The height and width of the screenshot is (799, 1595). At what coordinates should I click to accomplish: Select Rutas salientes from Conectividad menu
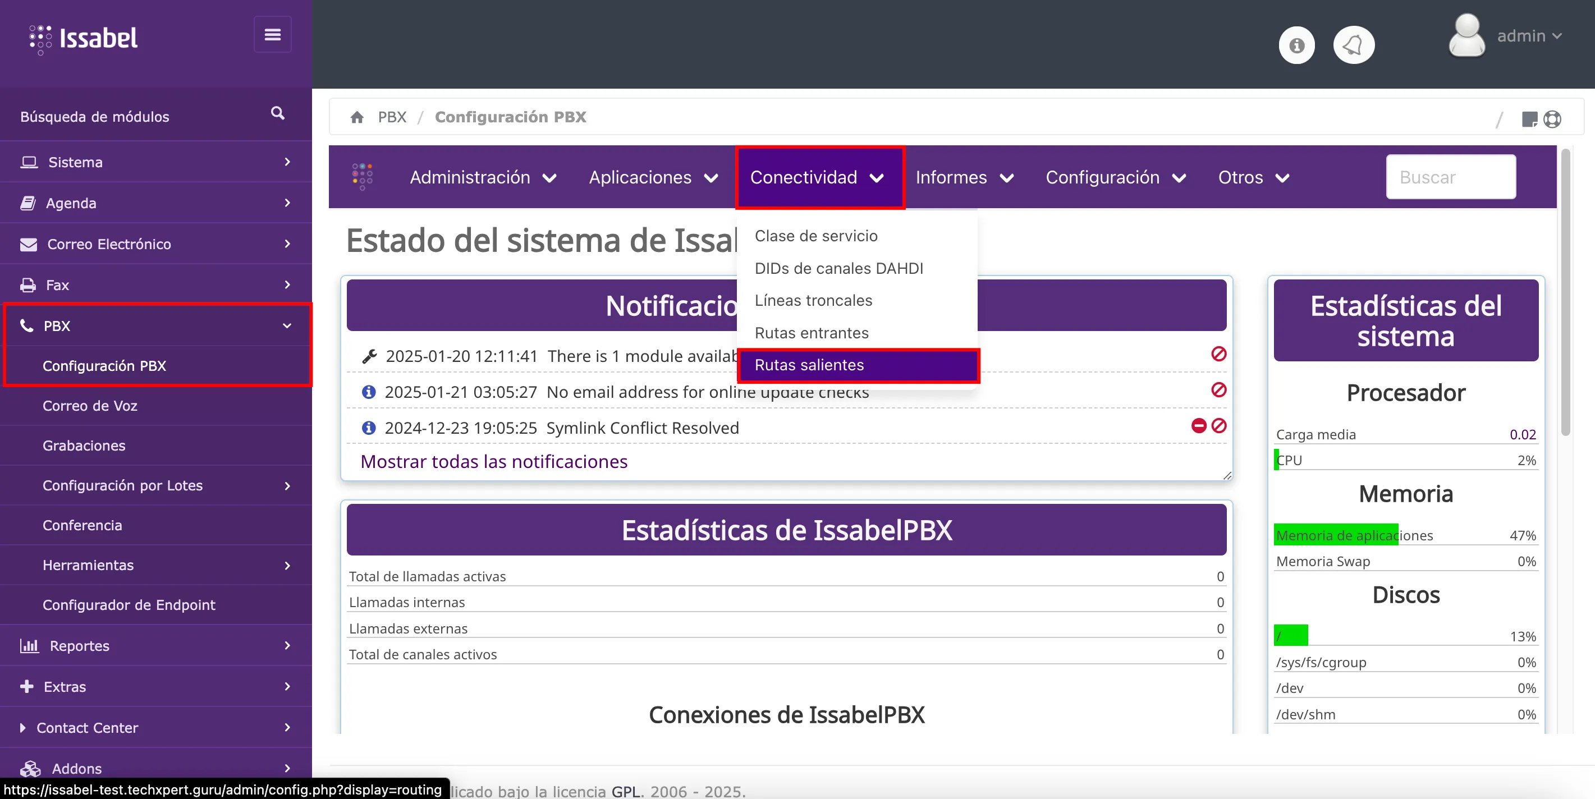pyautogui.click(x=809, y=365)
